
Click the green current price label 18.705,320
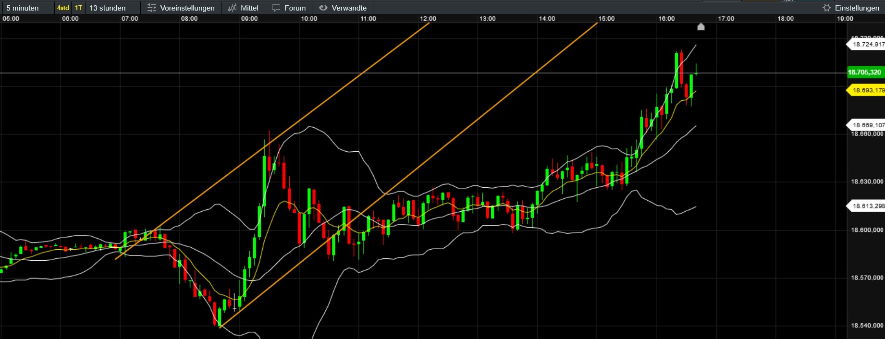[x=865, y=73]
